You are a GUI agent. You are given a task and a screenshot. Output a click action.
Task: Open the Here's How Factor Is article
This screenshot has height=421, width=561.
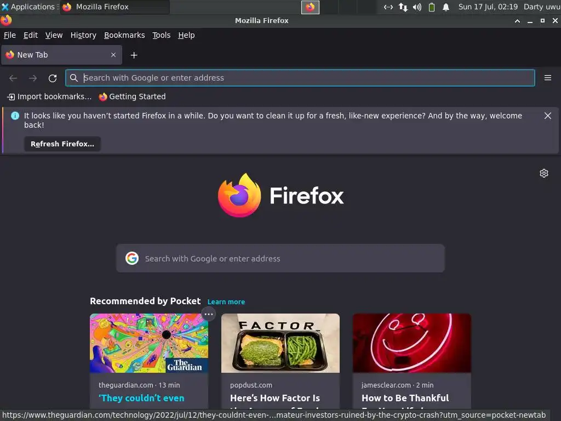(275, 398)
